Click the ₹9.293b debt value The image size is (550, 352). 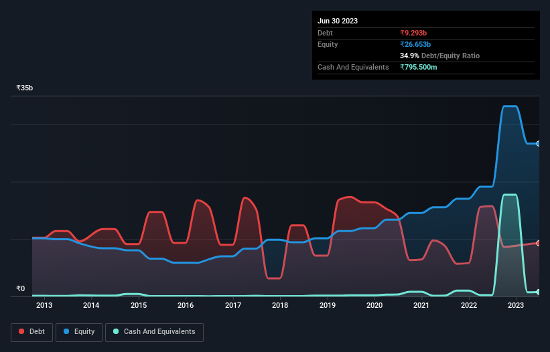point(413,33)
